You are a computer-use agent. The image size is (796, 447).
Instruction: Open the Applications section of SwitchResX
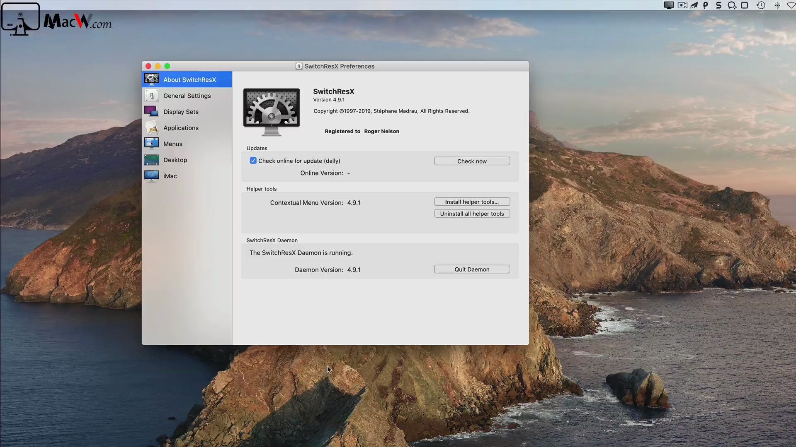(x=151, y=127)
